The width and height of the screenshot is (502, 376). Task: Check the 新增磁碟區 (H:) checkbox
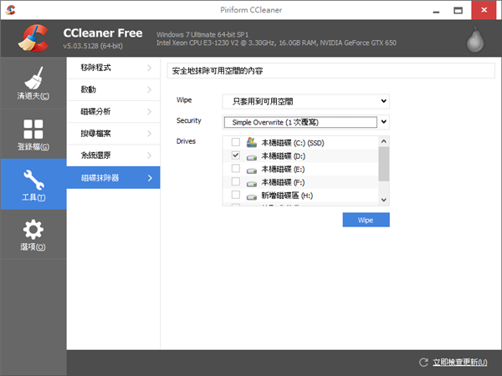tap(236, 195)
